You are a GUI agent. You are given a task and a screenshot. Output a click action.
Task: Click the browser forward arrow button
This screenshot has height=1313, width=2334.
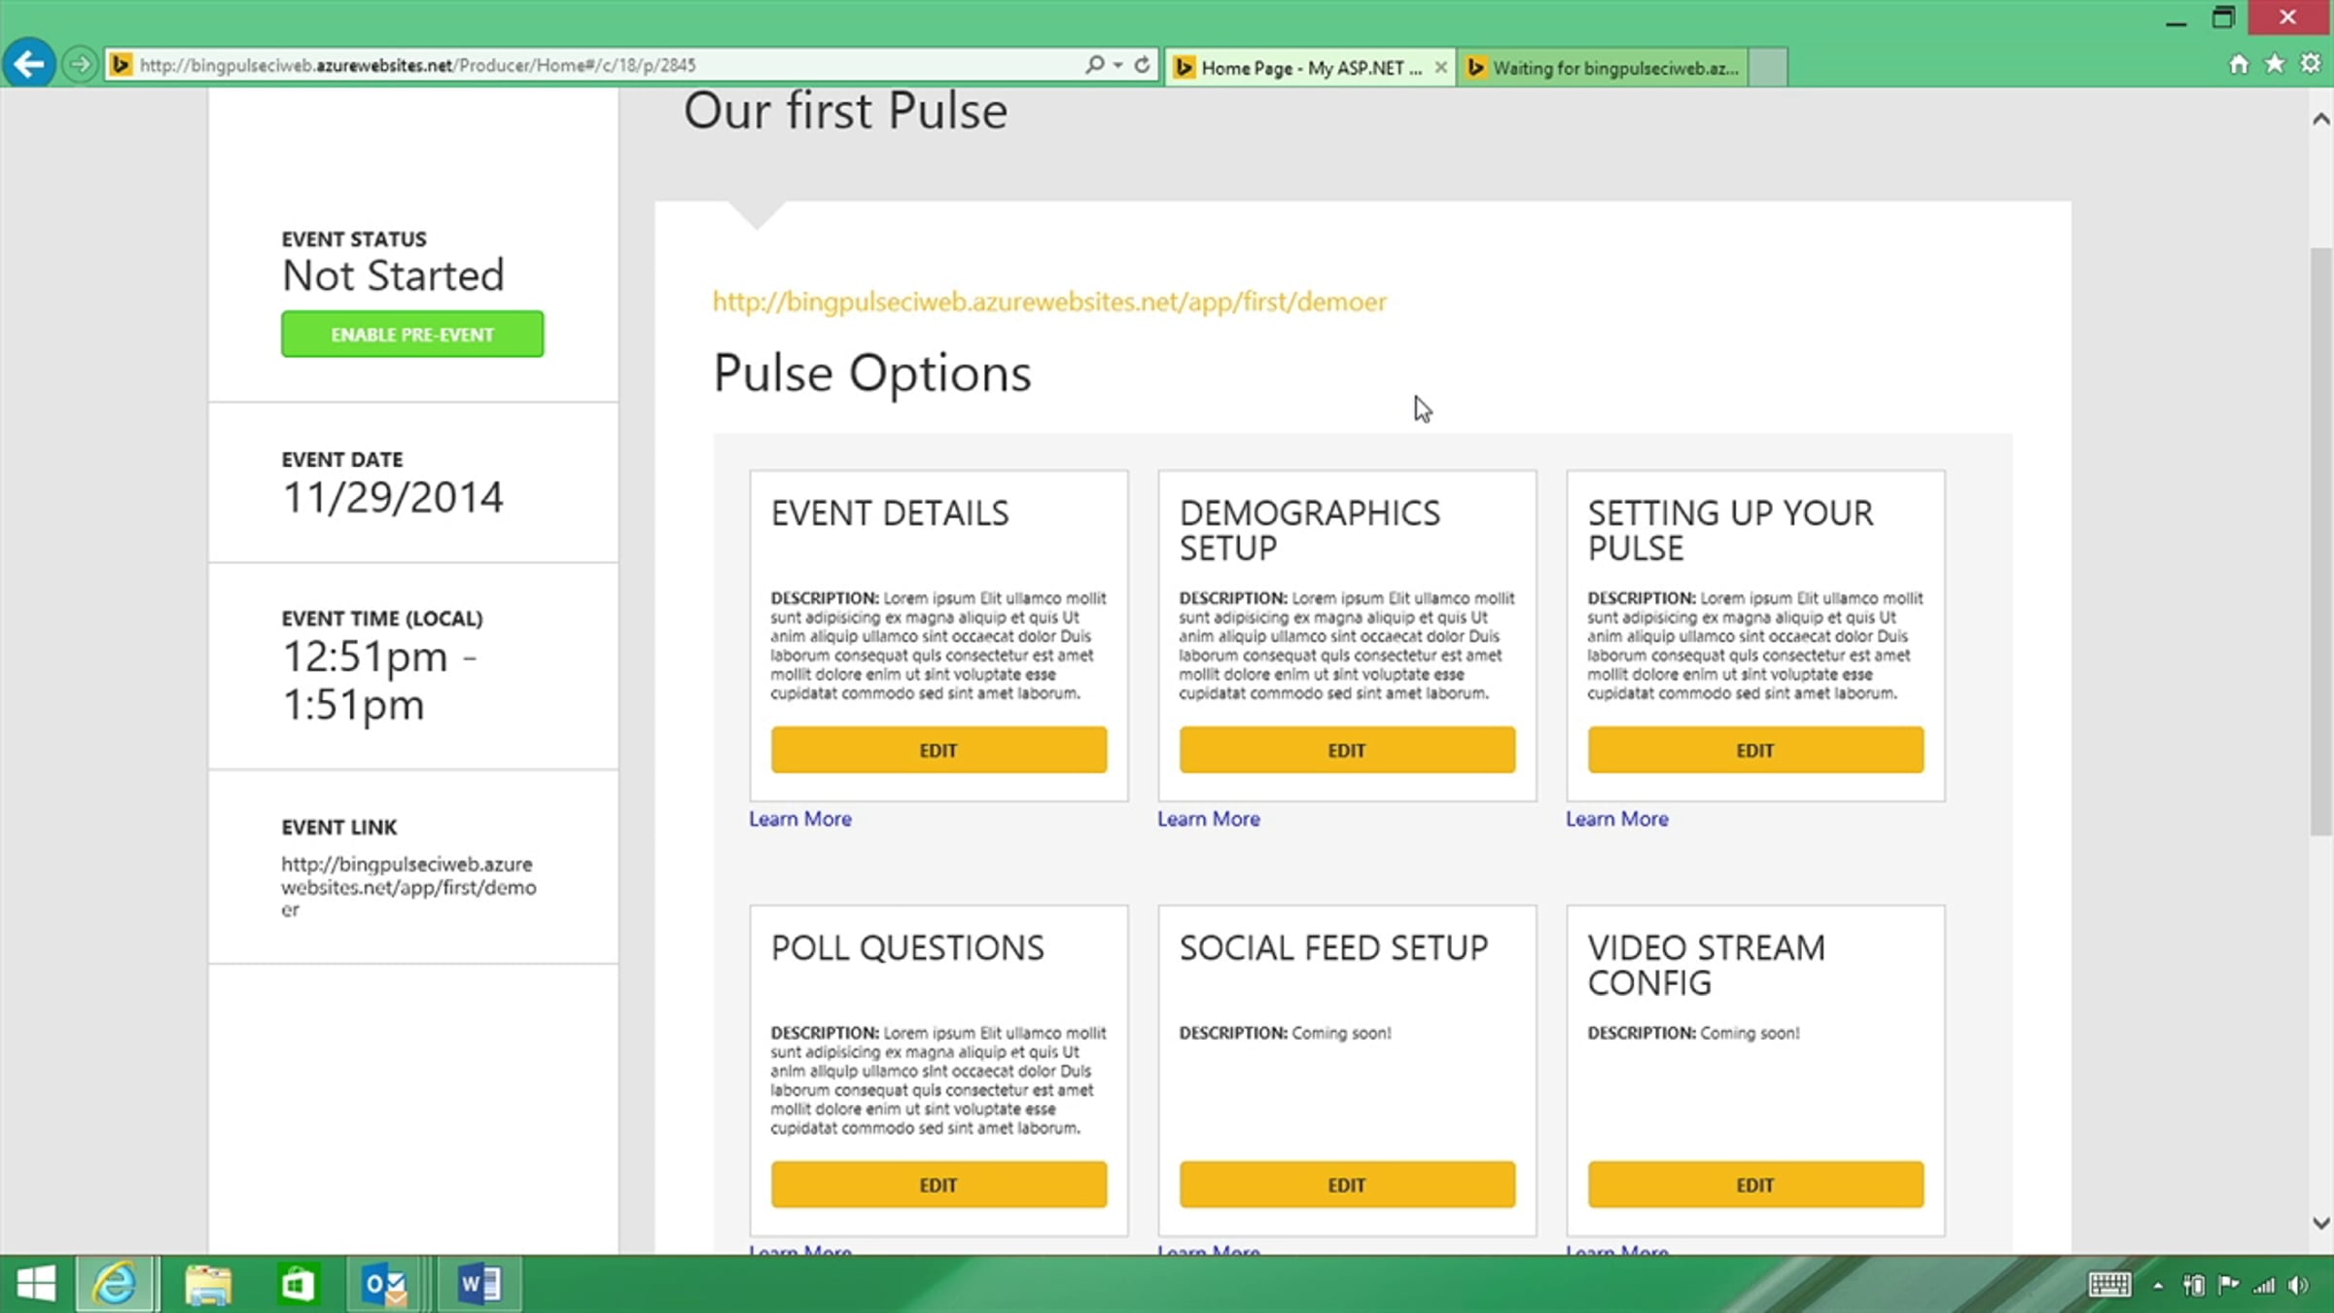tap(80, 64)
